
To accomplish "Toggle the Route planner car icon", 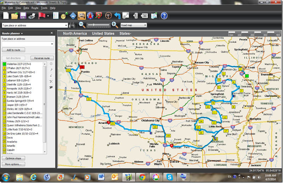I will click(82, 16).
